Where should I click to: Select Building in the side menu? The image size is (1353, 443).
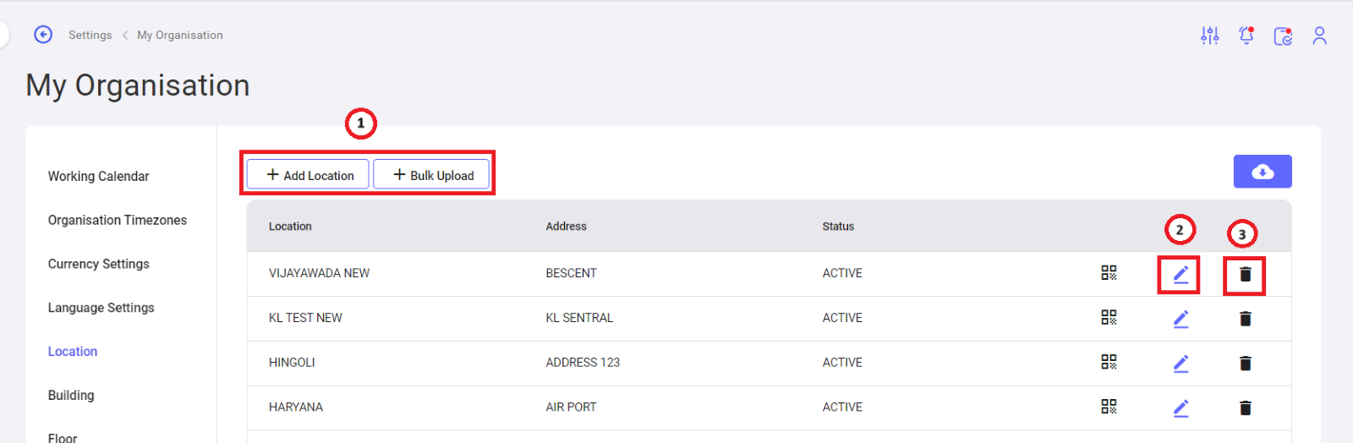[71, 395]
